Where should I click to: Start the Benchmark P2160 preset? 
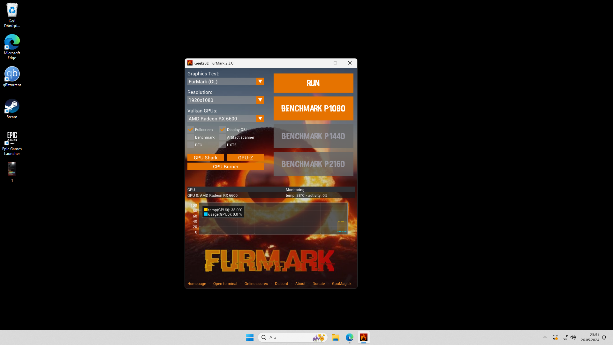pyautogui.click(x=313, y=164)
